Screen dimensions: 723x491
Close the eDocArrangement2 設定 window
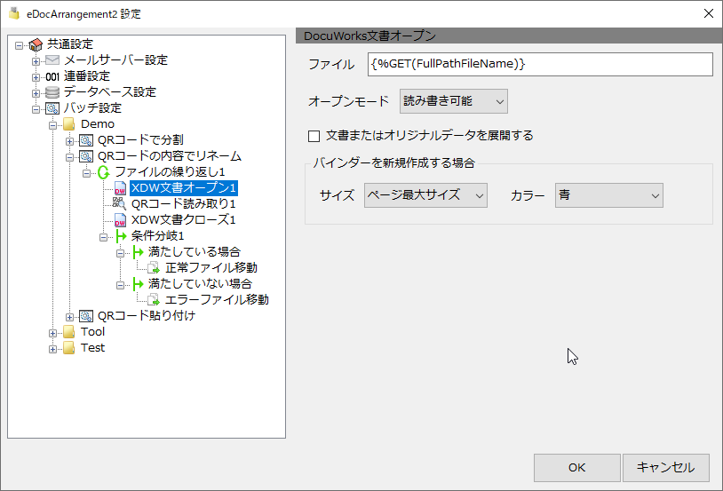click(709, 13)
